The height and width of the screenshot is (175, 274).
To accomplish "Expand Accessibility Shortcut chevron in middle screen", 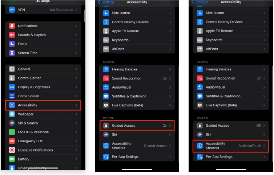I will (170, 146).
